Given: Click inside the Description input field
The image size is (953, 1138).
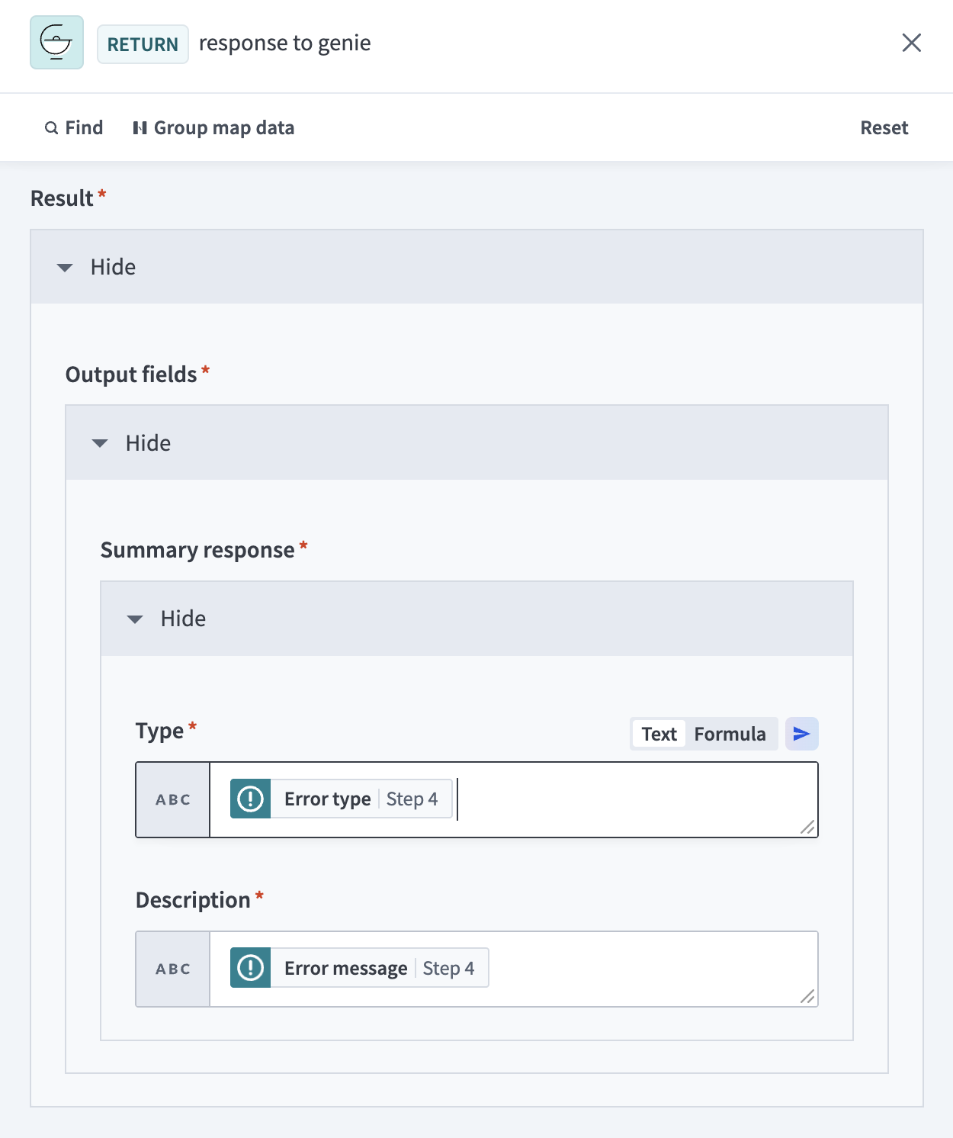Looking at the screenshot, I should click(x=648, y=969).
